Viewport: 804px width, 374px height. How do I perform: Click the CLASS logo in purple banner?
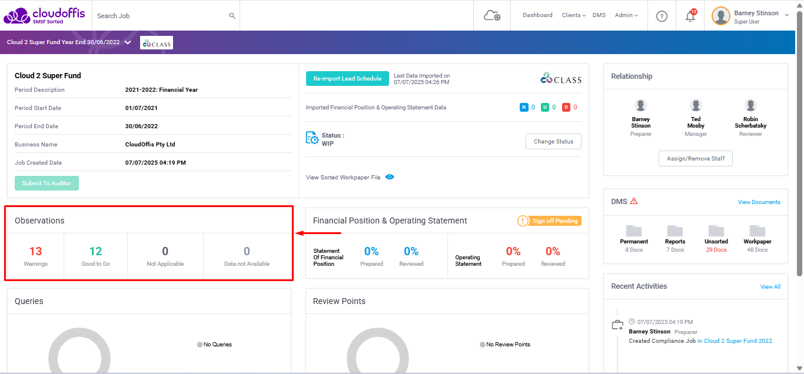click(157, 44)
